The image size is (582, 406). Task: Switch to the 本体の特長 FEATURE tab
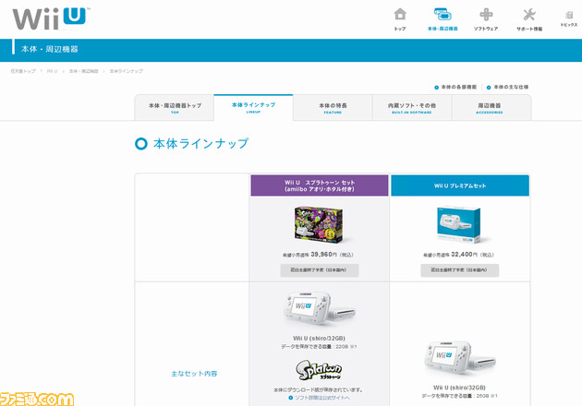click(x=333, y=107)
